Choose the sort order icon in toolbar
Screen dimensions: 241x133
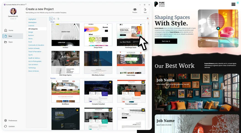(x=54, y=19)
